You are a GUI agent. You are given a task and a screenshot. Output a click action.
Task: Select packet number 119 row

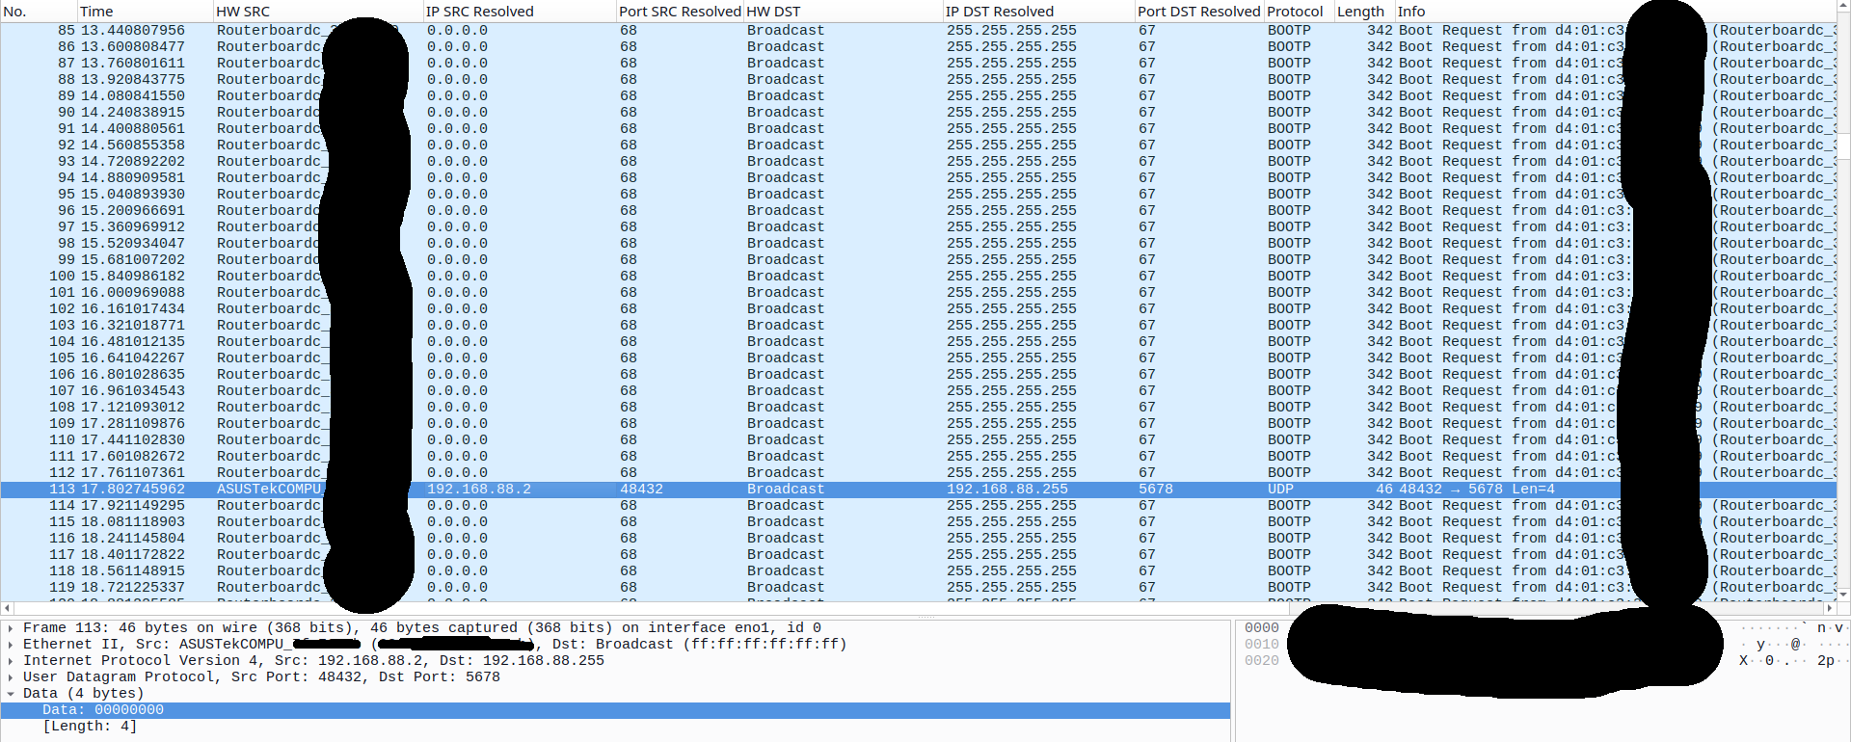click(918, 588)
